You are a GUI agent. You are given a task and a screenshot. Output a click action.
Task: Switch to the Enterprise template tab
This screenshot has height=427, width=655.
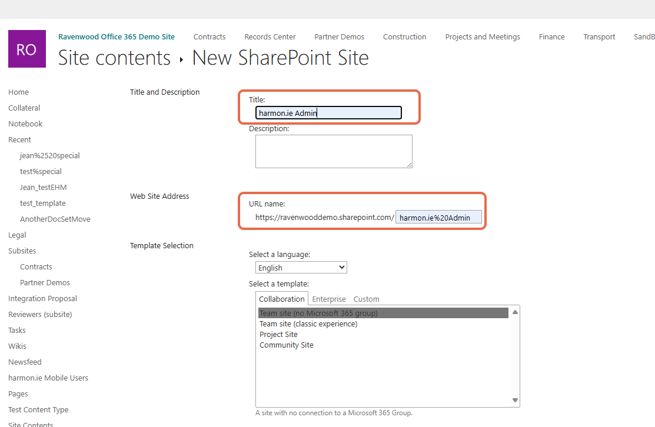329,299
